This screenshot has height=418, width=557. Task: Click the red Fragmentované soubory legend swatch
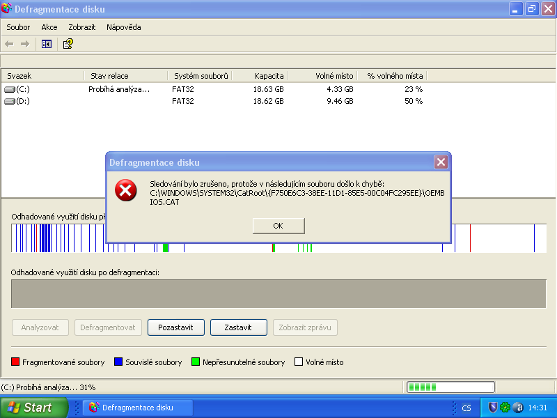click(15, 362)
